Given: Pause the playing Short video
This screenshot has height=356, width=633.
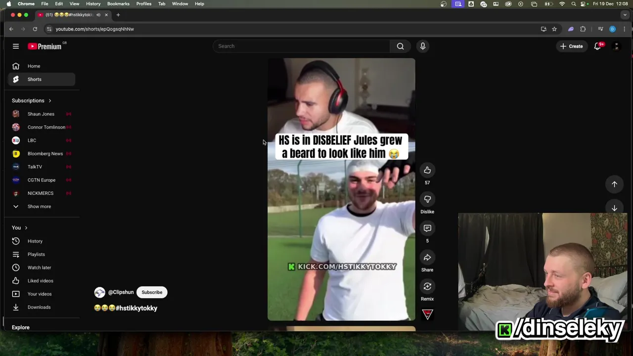Looking at the screenshot, I should [x=341, y=190].
